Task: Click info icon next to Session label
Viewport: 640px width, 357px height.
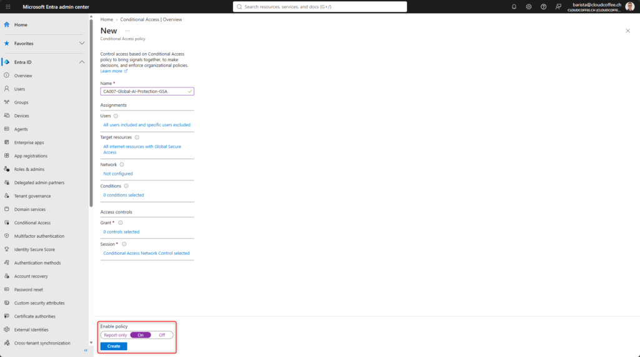Action: pyautogui.click(x=124, y=244)
